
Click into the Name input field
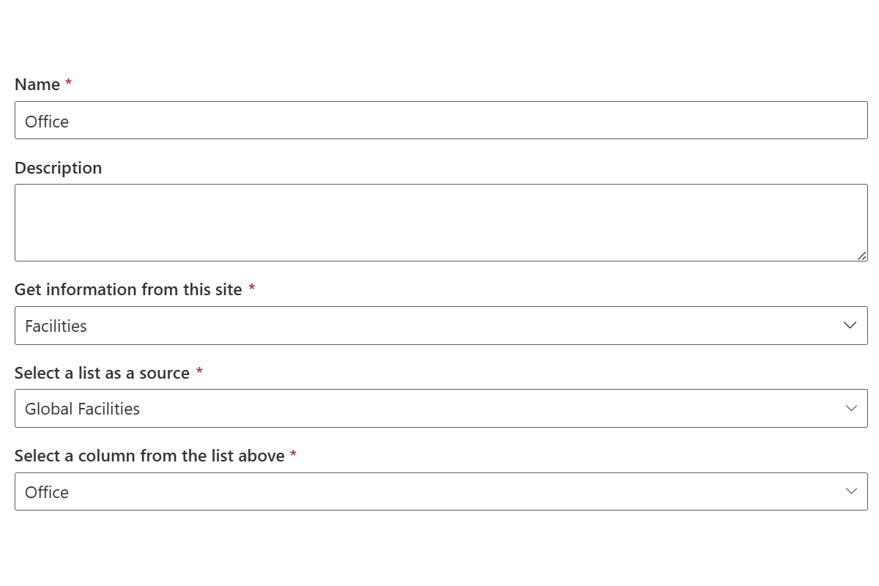(439, 120)
